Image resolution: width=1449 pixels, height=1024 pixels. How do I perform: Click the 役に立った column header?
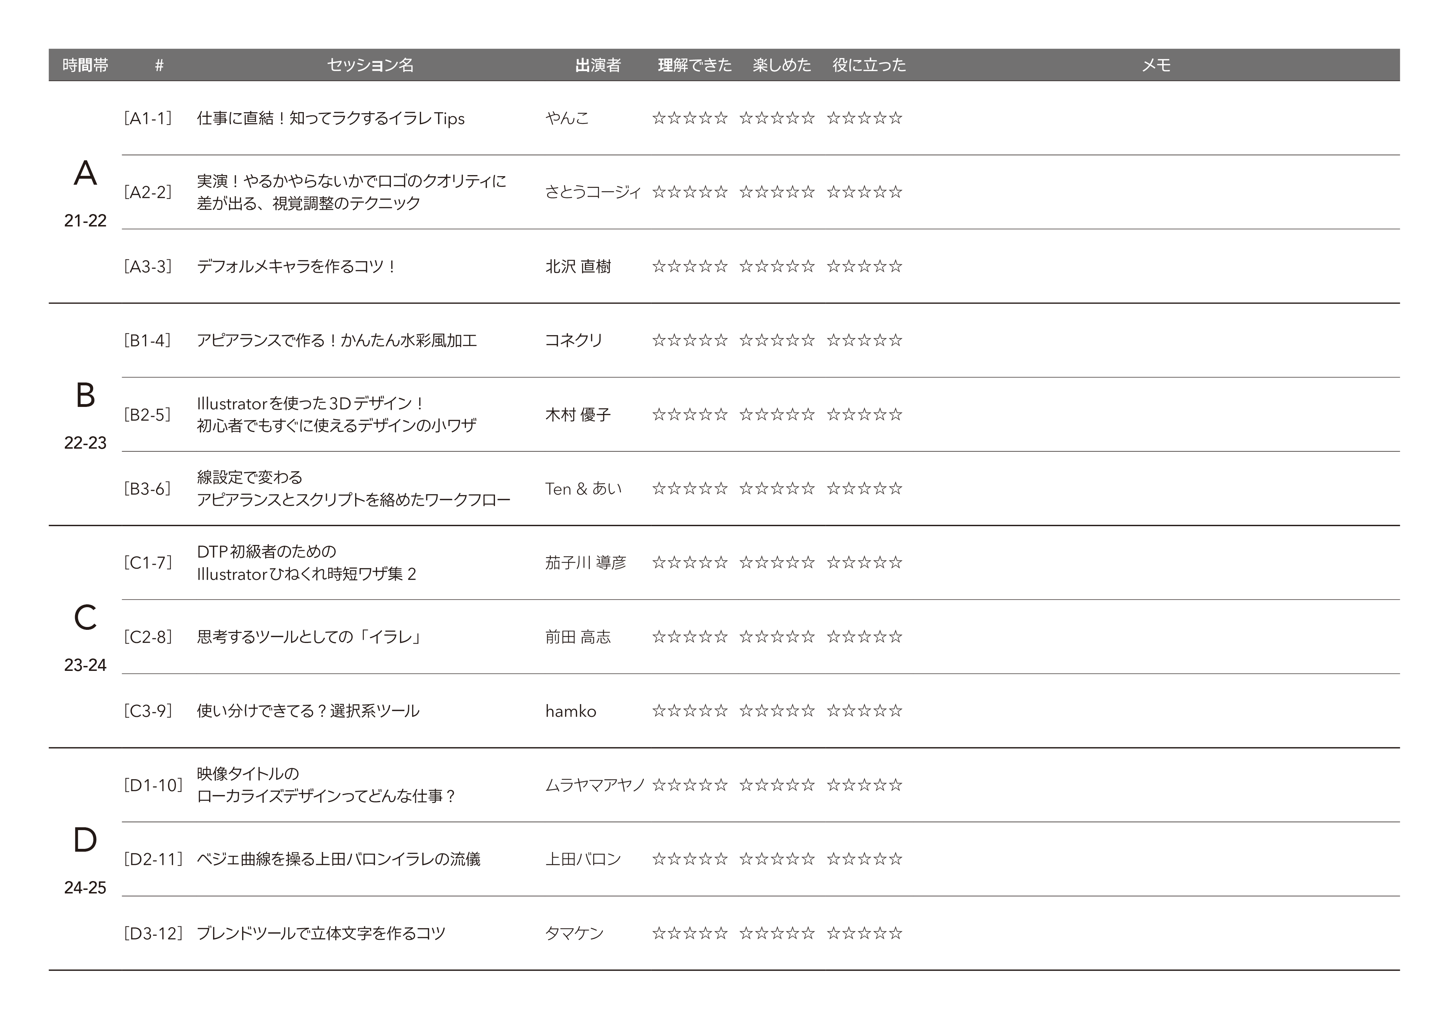pos(869,65)
